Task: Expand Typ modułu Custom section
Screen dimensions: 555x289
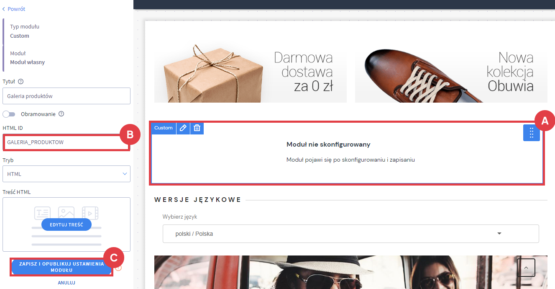Action: point(25,31)
